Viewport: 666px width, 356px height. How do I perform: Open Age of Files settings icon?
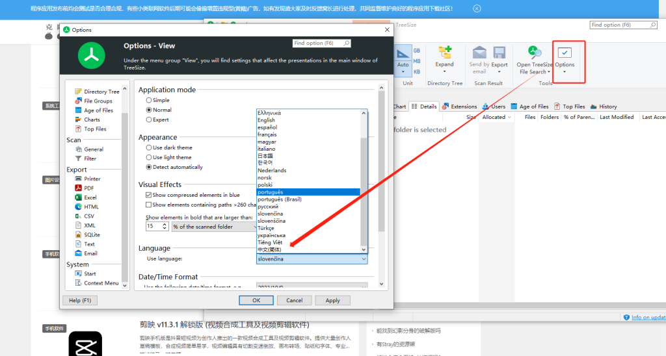(x=78, y=110)
